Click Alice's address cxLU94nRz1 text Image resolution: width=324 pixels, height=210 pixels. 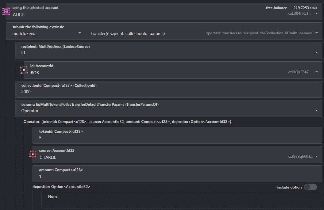point(300,13)
